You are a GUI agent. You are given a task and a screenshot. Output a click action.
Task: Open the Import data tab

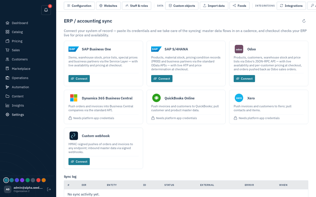coord(214,6)
